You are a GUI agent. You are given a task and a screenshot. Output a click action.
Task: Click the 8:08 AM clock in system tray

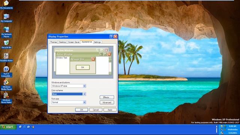point(232,126)
